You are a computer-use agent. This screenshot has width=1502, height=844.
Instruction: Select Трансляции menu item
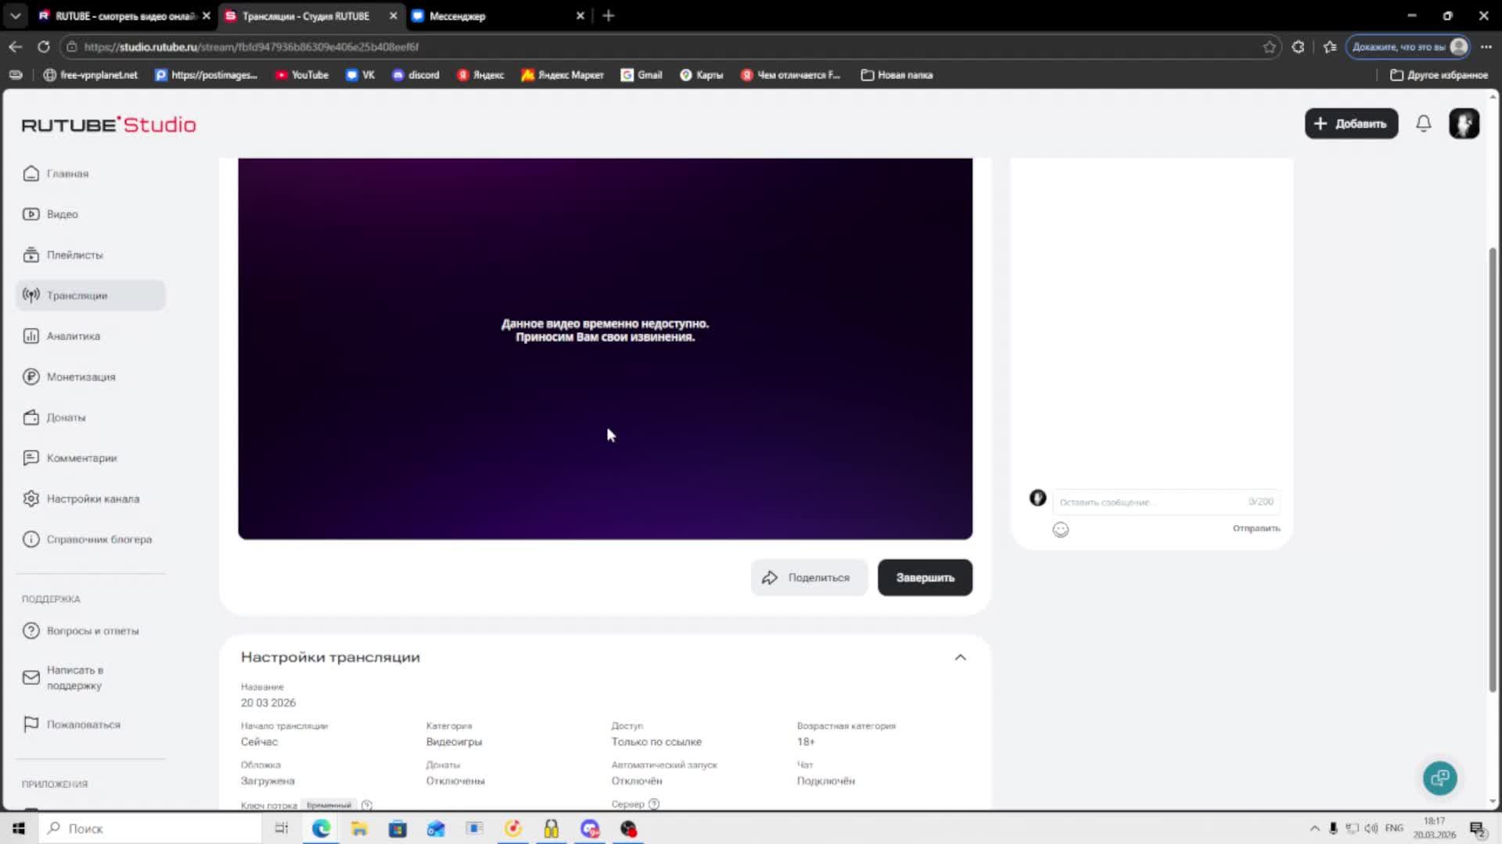pyautogui.click(x=77, y=295)
